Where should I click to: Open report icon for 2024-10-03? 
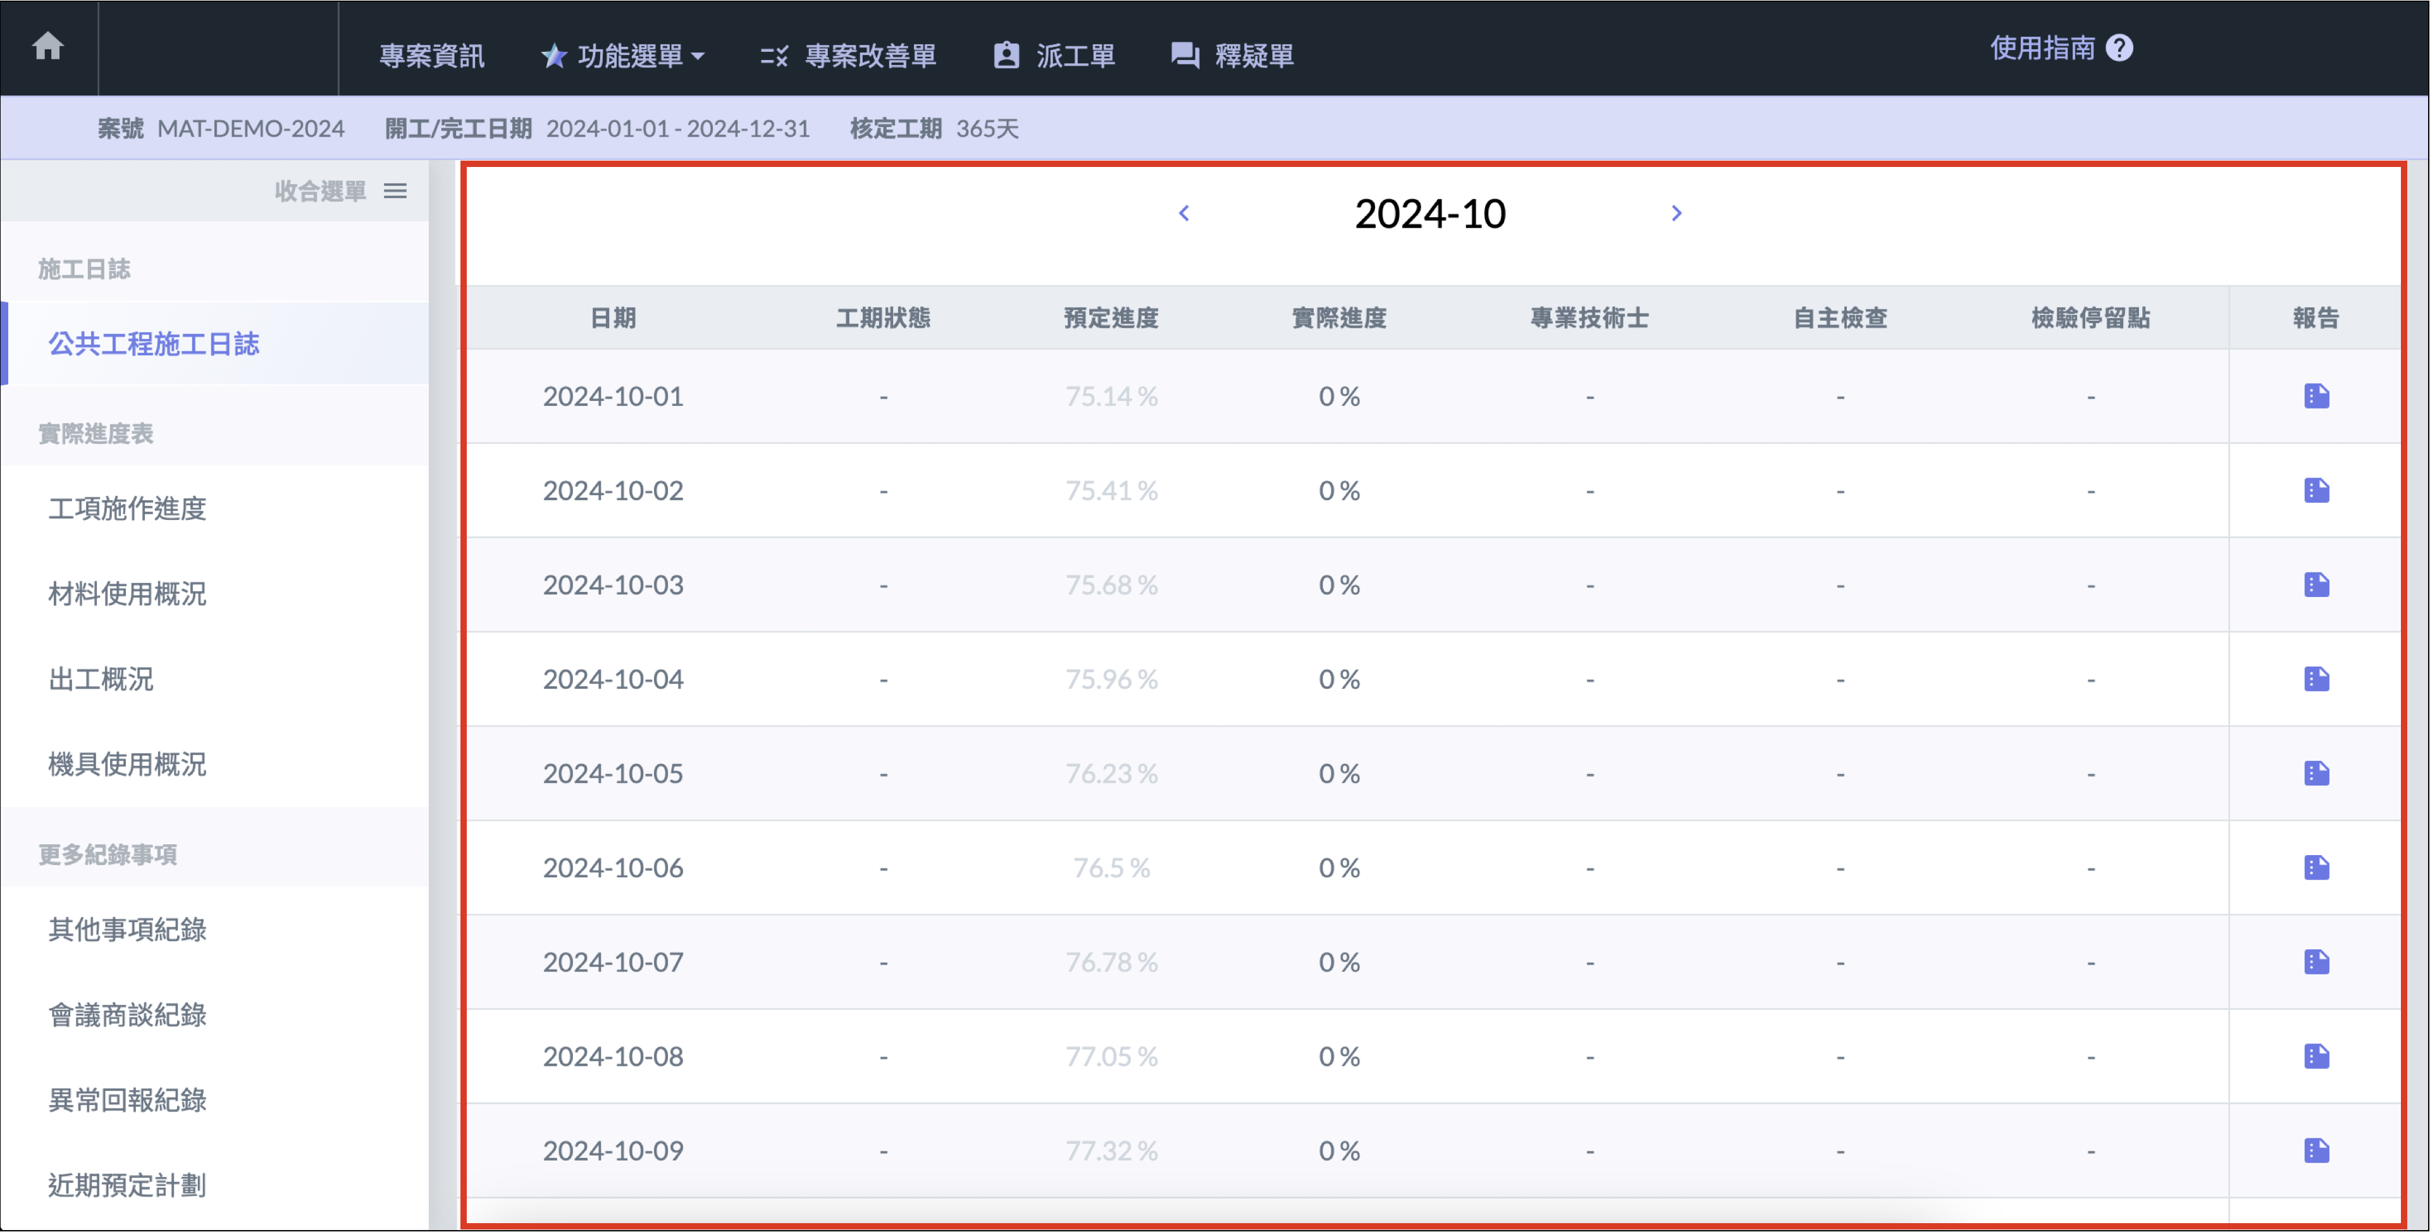click(2316, 585)
